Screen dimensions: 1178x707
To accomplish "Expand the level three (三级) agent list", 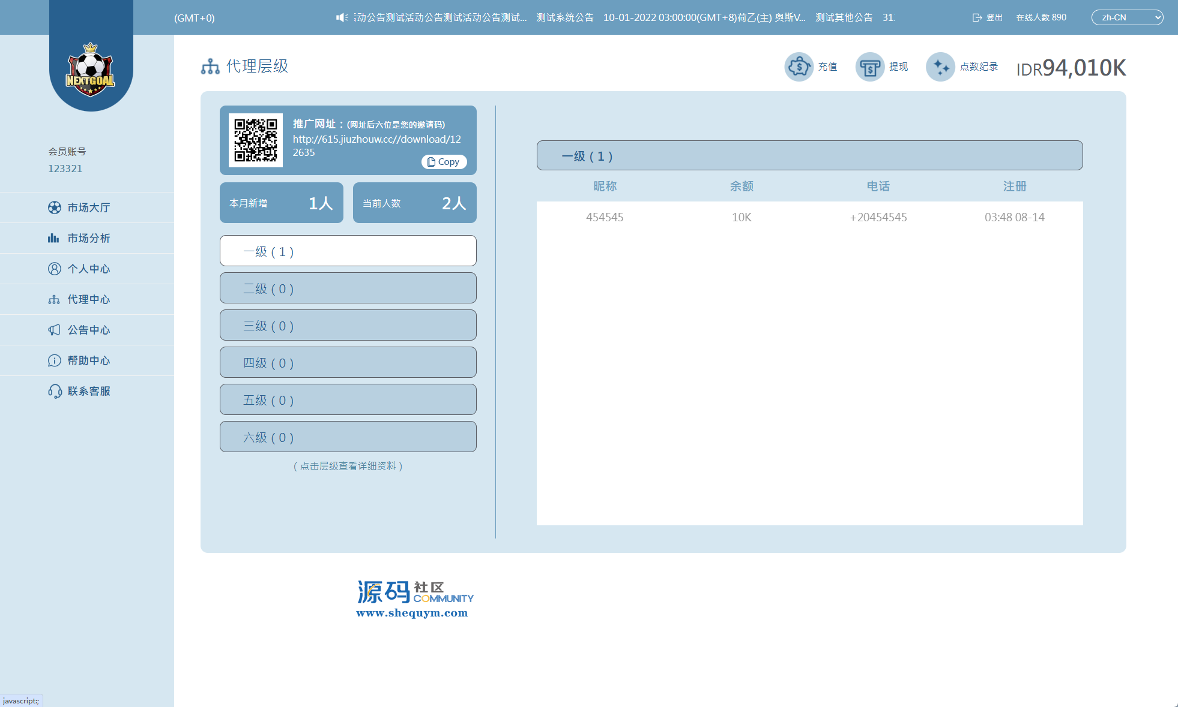I will click(x=348, y=326).
